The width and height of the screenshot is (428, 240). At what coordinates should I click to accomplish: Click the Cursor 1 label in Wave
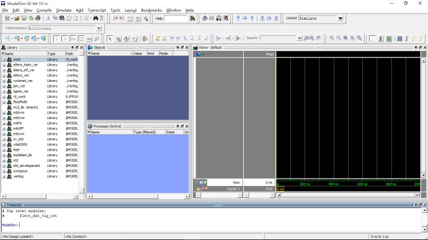pos(233,189)
